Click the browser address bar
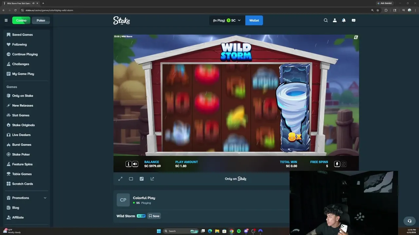This screenshot has height=235, width=419. coord(196,10)
